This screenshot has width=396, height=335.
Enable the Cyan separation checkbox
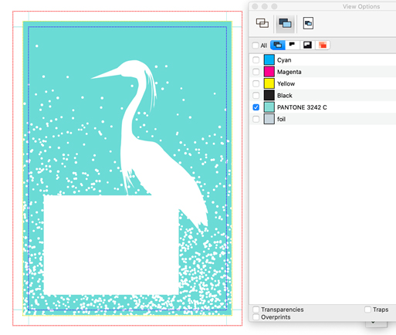tap(256, 60)
